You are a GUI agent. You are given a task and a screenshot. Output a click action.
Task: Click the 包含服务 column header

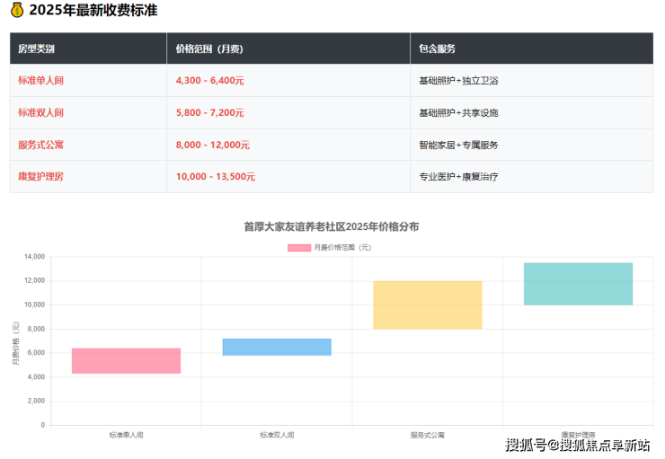(437, 49)
